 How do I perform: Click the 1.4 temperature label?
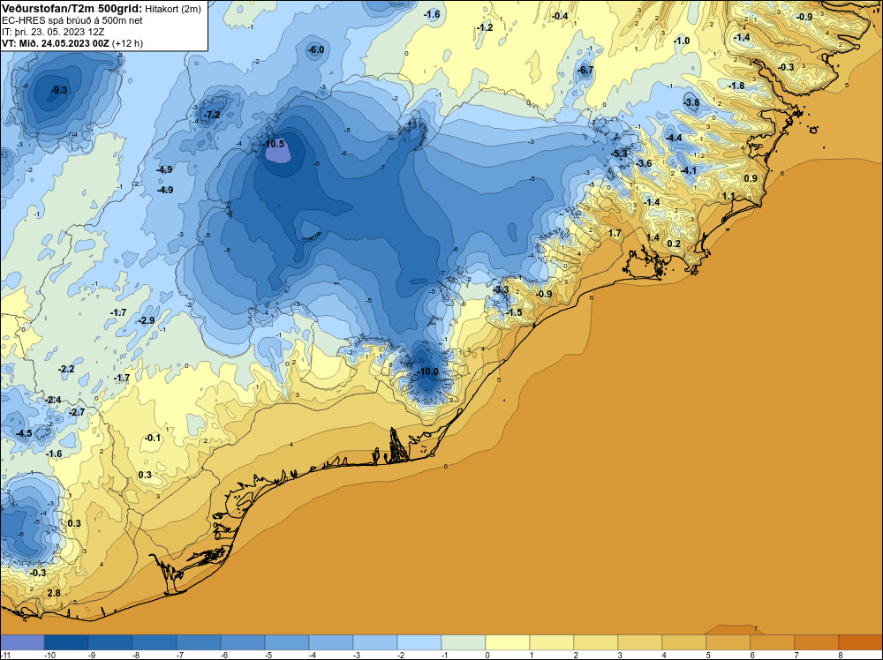pyautogui.click(x=653, y=238)
